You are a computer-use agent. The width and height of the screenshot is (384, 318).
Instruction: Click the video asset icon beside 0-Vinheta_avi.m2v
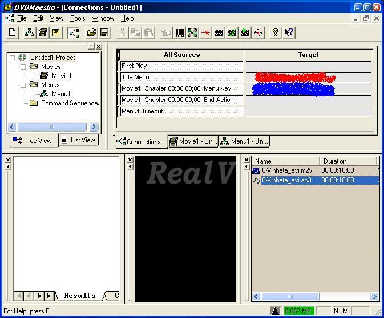256,170
